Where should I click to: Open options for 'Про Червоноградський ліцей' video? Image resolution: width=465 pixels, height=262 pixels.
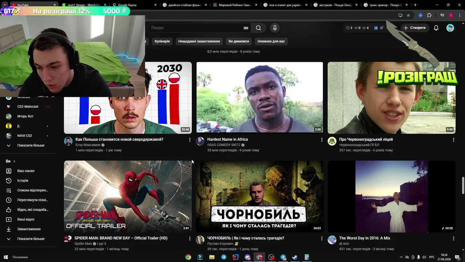453,140
